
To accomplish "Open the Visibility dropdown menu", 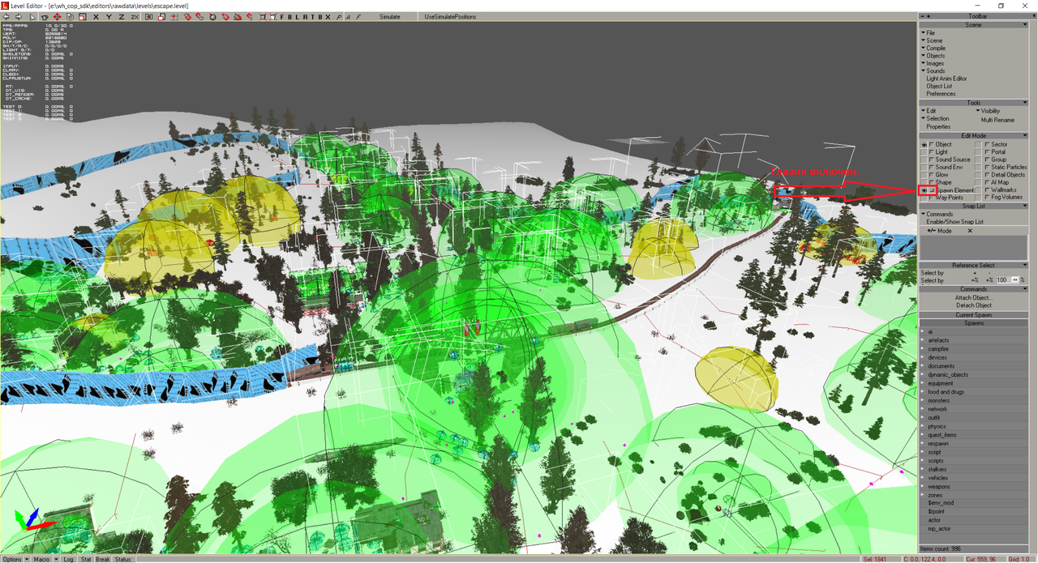I will click(988, 112).
